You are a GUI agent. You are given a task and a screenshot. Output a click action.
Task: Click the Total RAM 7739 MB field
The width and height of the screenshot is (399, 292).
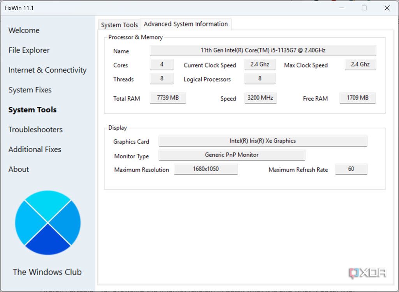(x=168, y=98)
